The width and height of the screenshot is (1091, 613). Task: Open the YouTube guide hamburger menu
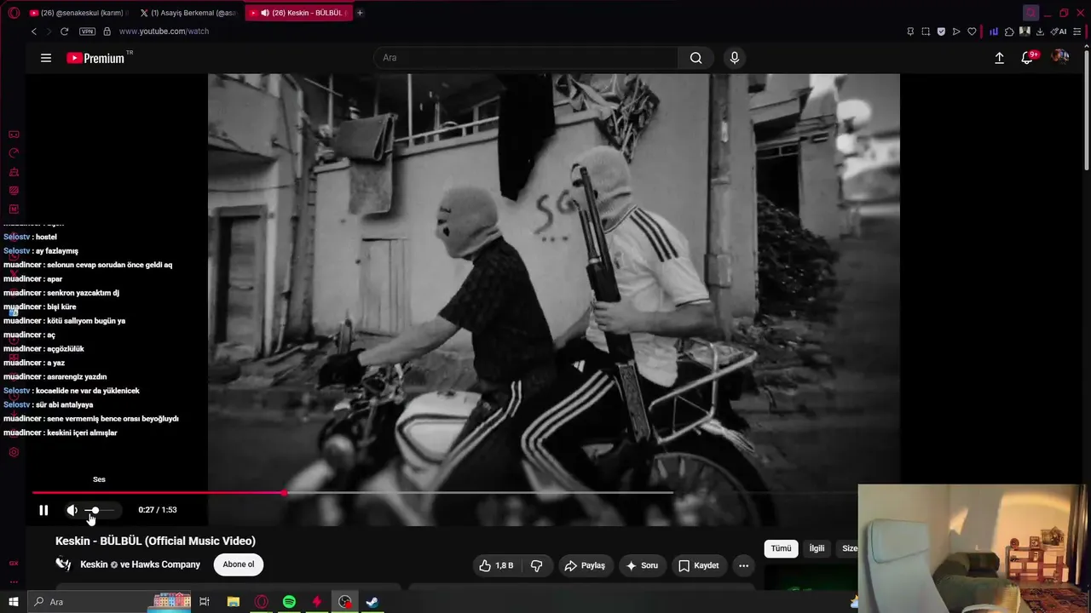[x=46, y=58]
